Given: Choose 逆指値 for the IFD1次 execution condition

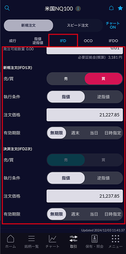Looking at the screenshot, I should [x=103, y=97].
